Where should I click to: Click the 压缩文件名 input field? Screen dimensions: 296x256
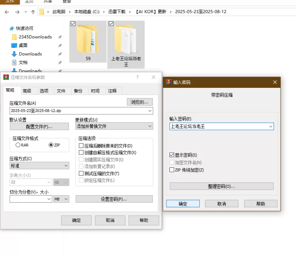pos(78,111)
